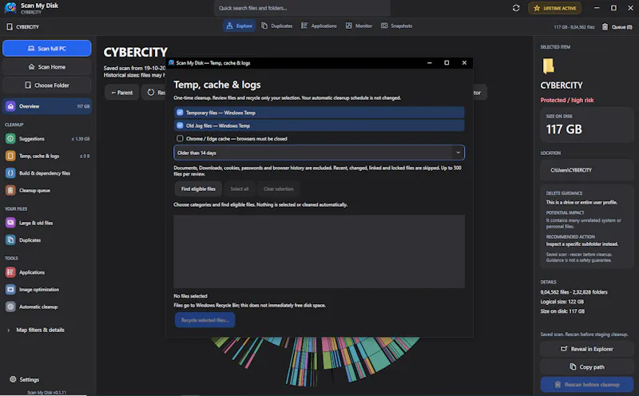Check the Temporary files — Windows Temp checkbox
This screenshot has height=396, width=639.
coord(180,113)
